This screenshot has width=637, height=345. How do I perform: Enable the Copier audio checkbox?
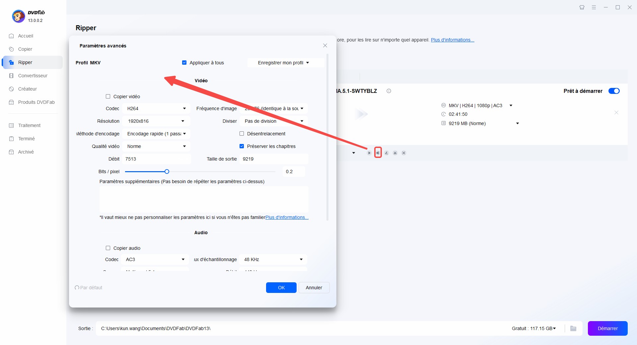(x=108, y=248)
